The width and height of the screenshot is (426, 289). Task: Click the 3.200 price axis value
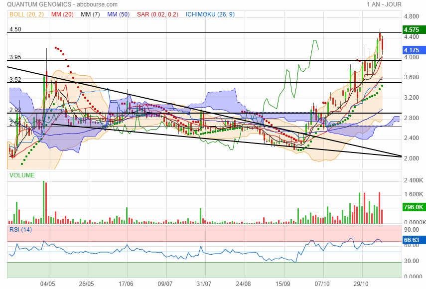[412, 98]
